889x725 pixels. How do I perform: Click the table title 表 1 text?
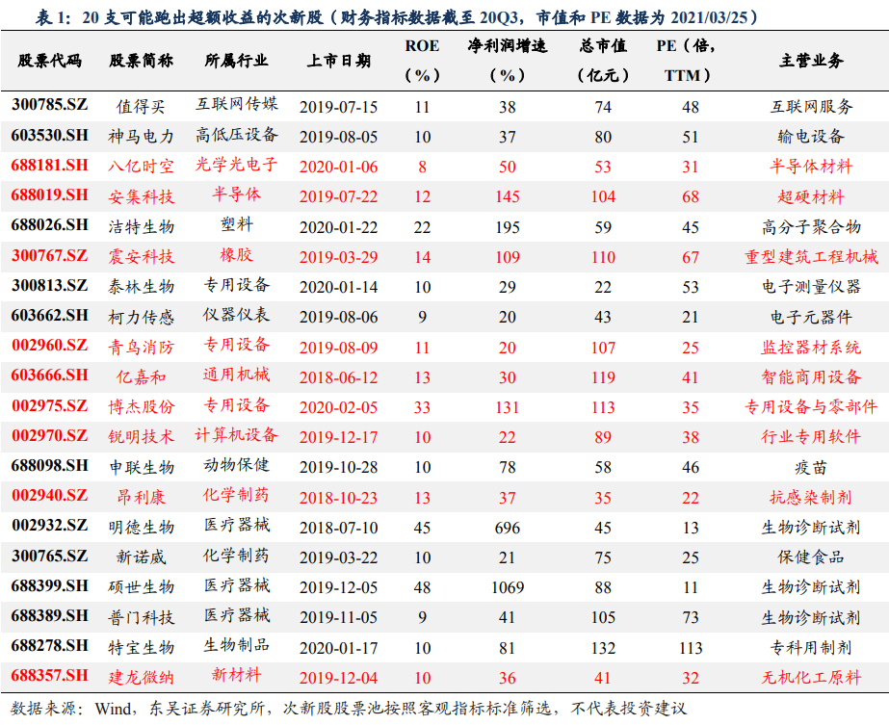point(396,17)
